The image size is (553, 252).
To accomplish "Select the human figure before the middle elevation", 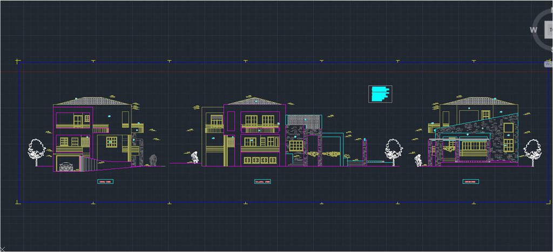I will point(194,157).
